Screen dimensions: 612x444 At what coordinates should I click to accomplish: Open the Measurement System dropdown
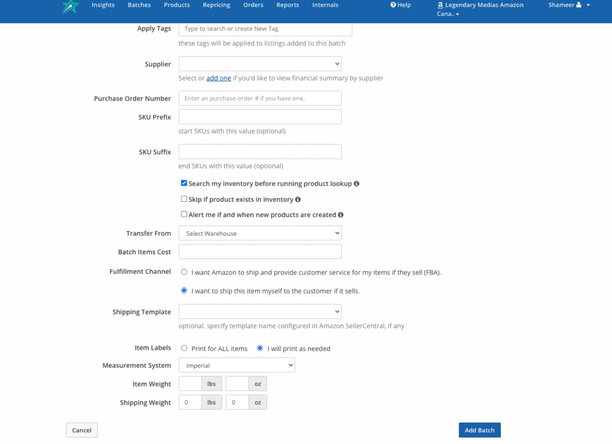click(x=237, y=365)
